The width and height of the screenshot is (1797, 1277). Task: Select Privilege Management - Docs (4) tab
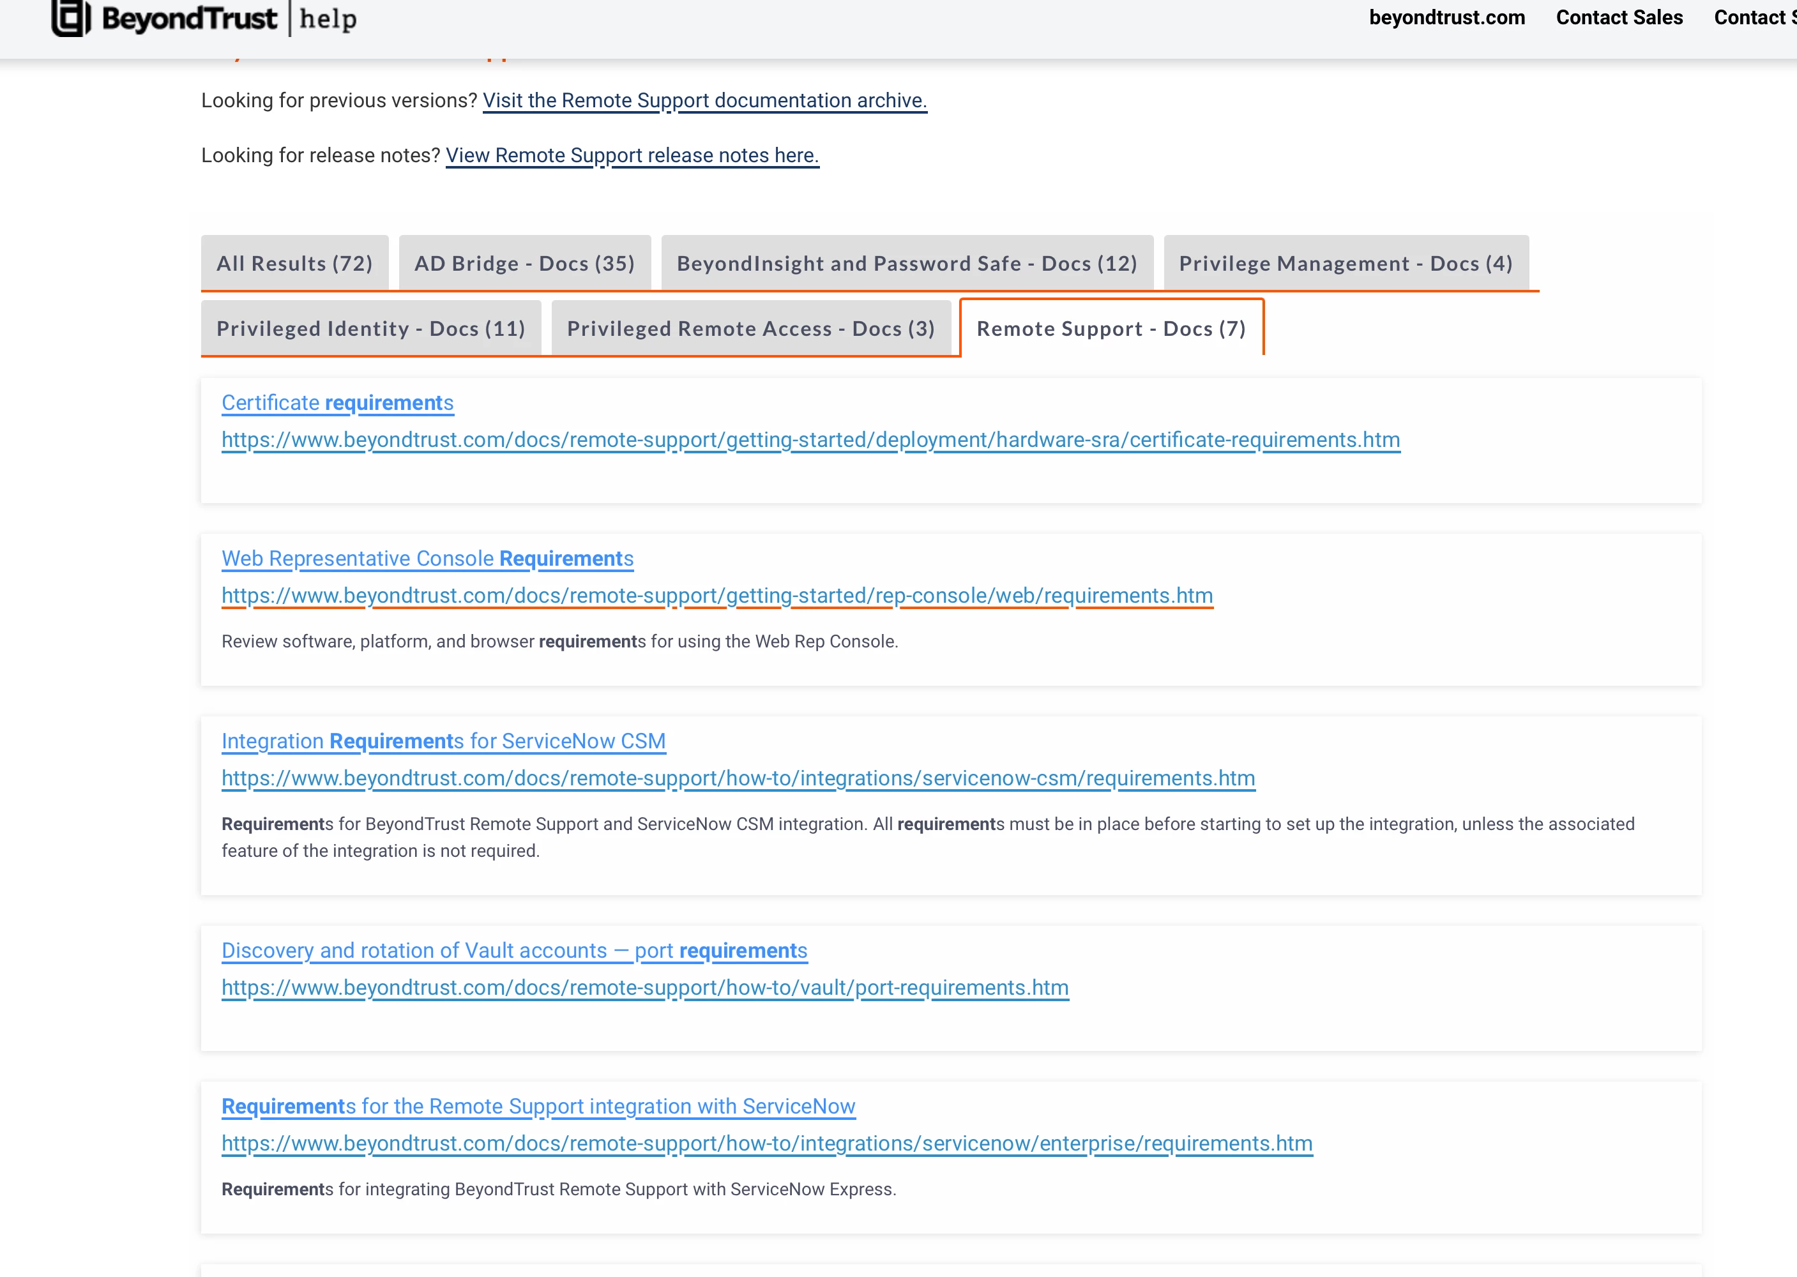1346,262
